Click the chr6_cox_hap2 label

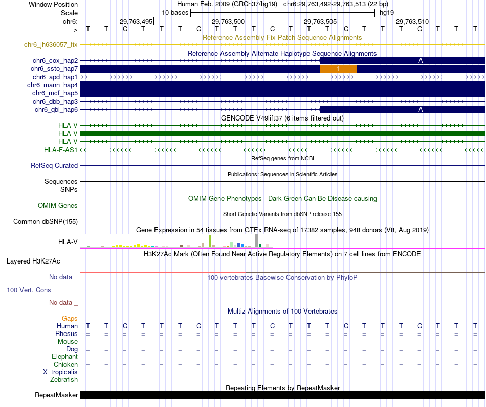pyautogui.click(x=55, y=61)
